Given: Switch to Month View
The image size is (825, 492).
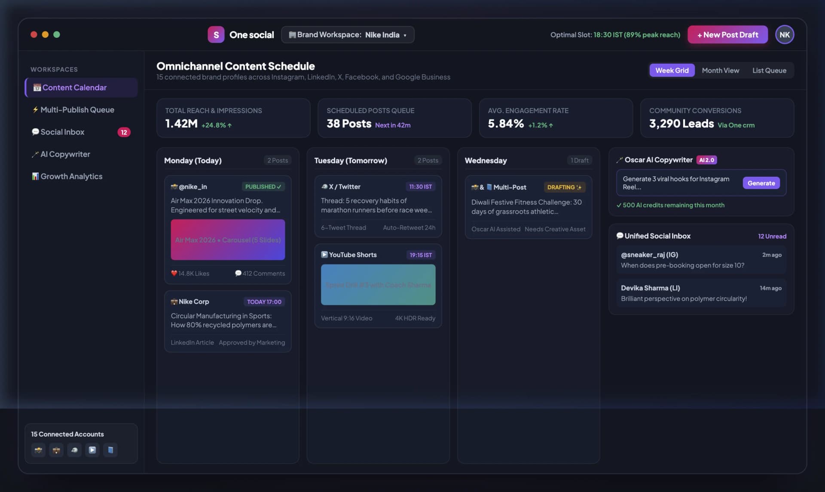Looking at the screenshot, I should 720,71.
